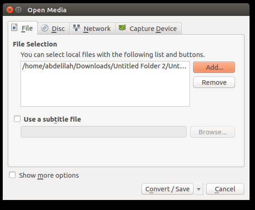This screenshot has width=255, height=210.
Task: Click the subtitle file path input field
Action: [104, 132]
